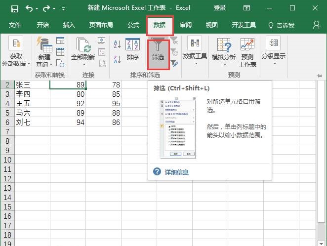The height and width of the screenshot is (246, 327).
Task: Click the Clear filter icon
Action: (174, 41)
